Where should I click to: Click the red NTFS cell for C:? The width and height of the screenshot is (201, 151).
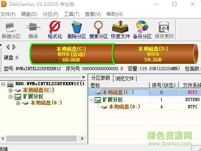tap(192, 92)
